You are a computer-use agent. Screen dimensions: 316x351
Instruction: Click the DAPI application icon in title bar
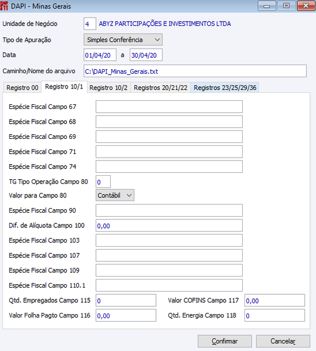point(4,6)
